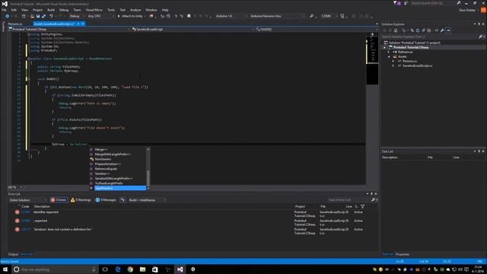Click the Save toolbar icon

point(38,16)
